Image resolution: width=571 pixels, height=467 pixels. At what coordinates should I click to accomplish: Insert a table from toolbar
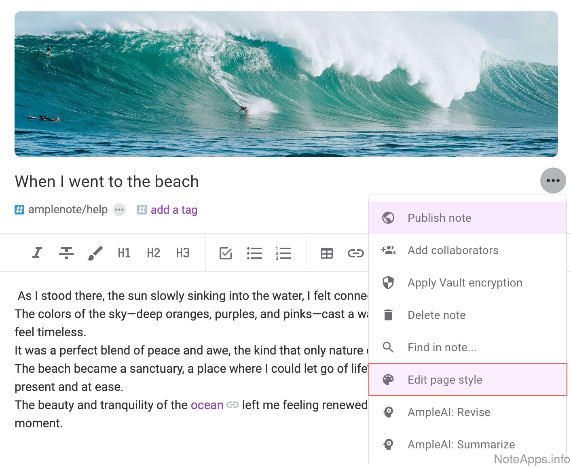(x=326, y=253)
